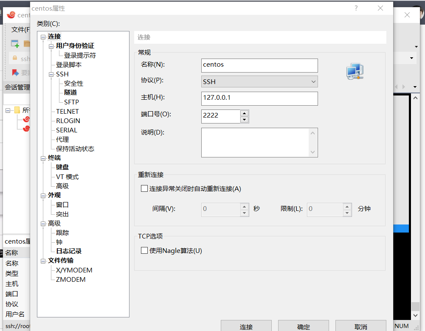
Task: Click the 端口号 field showing 2222
Action: click(x=221, y=116)
